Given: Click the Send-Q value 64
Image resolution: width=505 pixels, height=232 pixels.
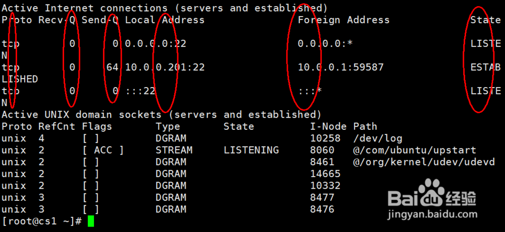Looking at the screenshot, I should (x=113, y=67).
